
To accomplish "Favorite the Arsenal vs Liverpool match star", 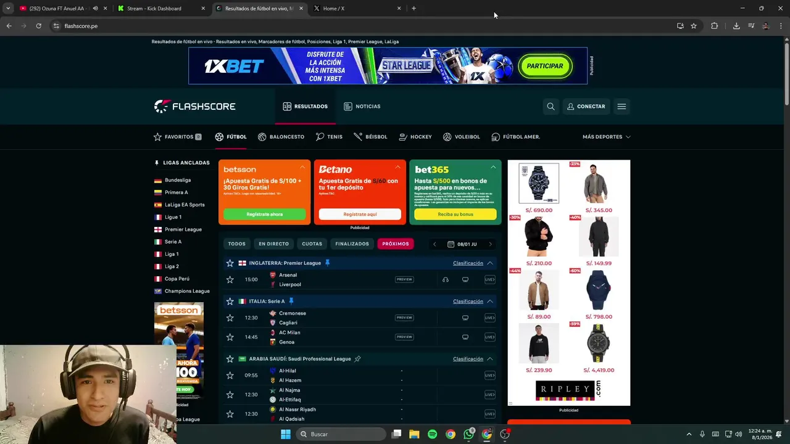I will click(x=230, y=279).
